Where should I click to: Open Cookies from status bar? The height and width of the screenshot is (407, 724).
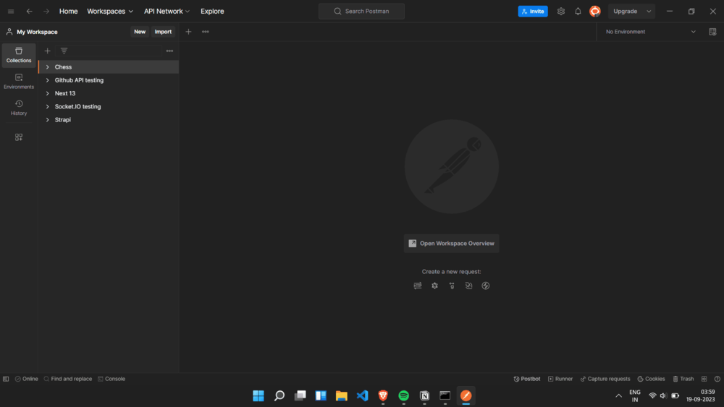click(651, 379)
